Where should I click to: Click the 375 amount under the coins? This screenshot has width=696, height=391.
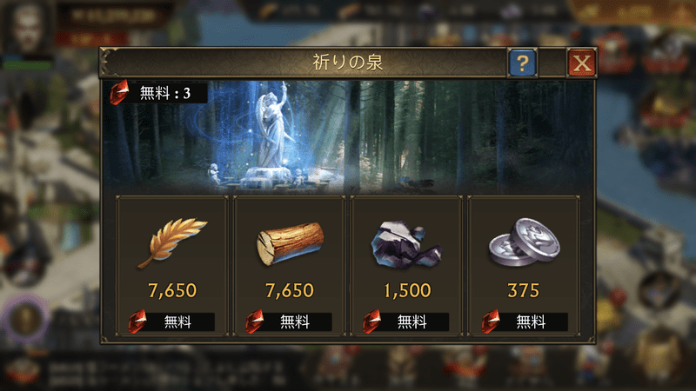(x=524, y=291)
